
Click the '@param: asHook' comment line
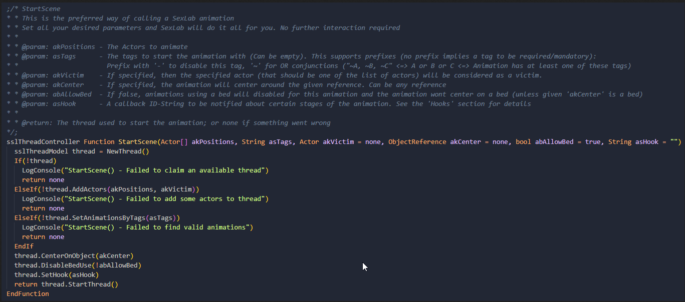tap(269, 104)
